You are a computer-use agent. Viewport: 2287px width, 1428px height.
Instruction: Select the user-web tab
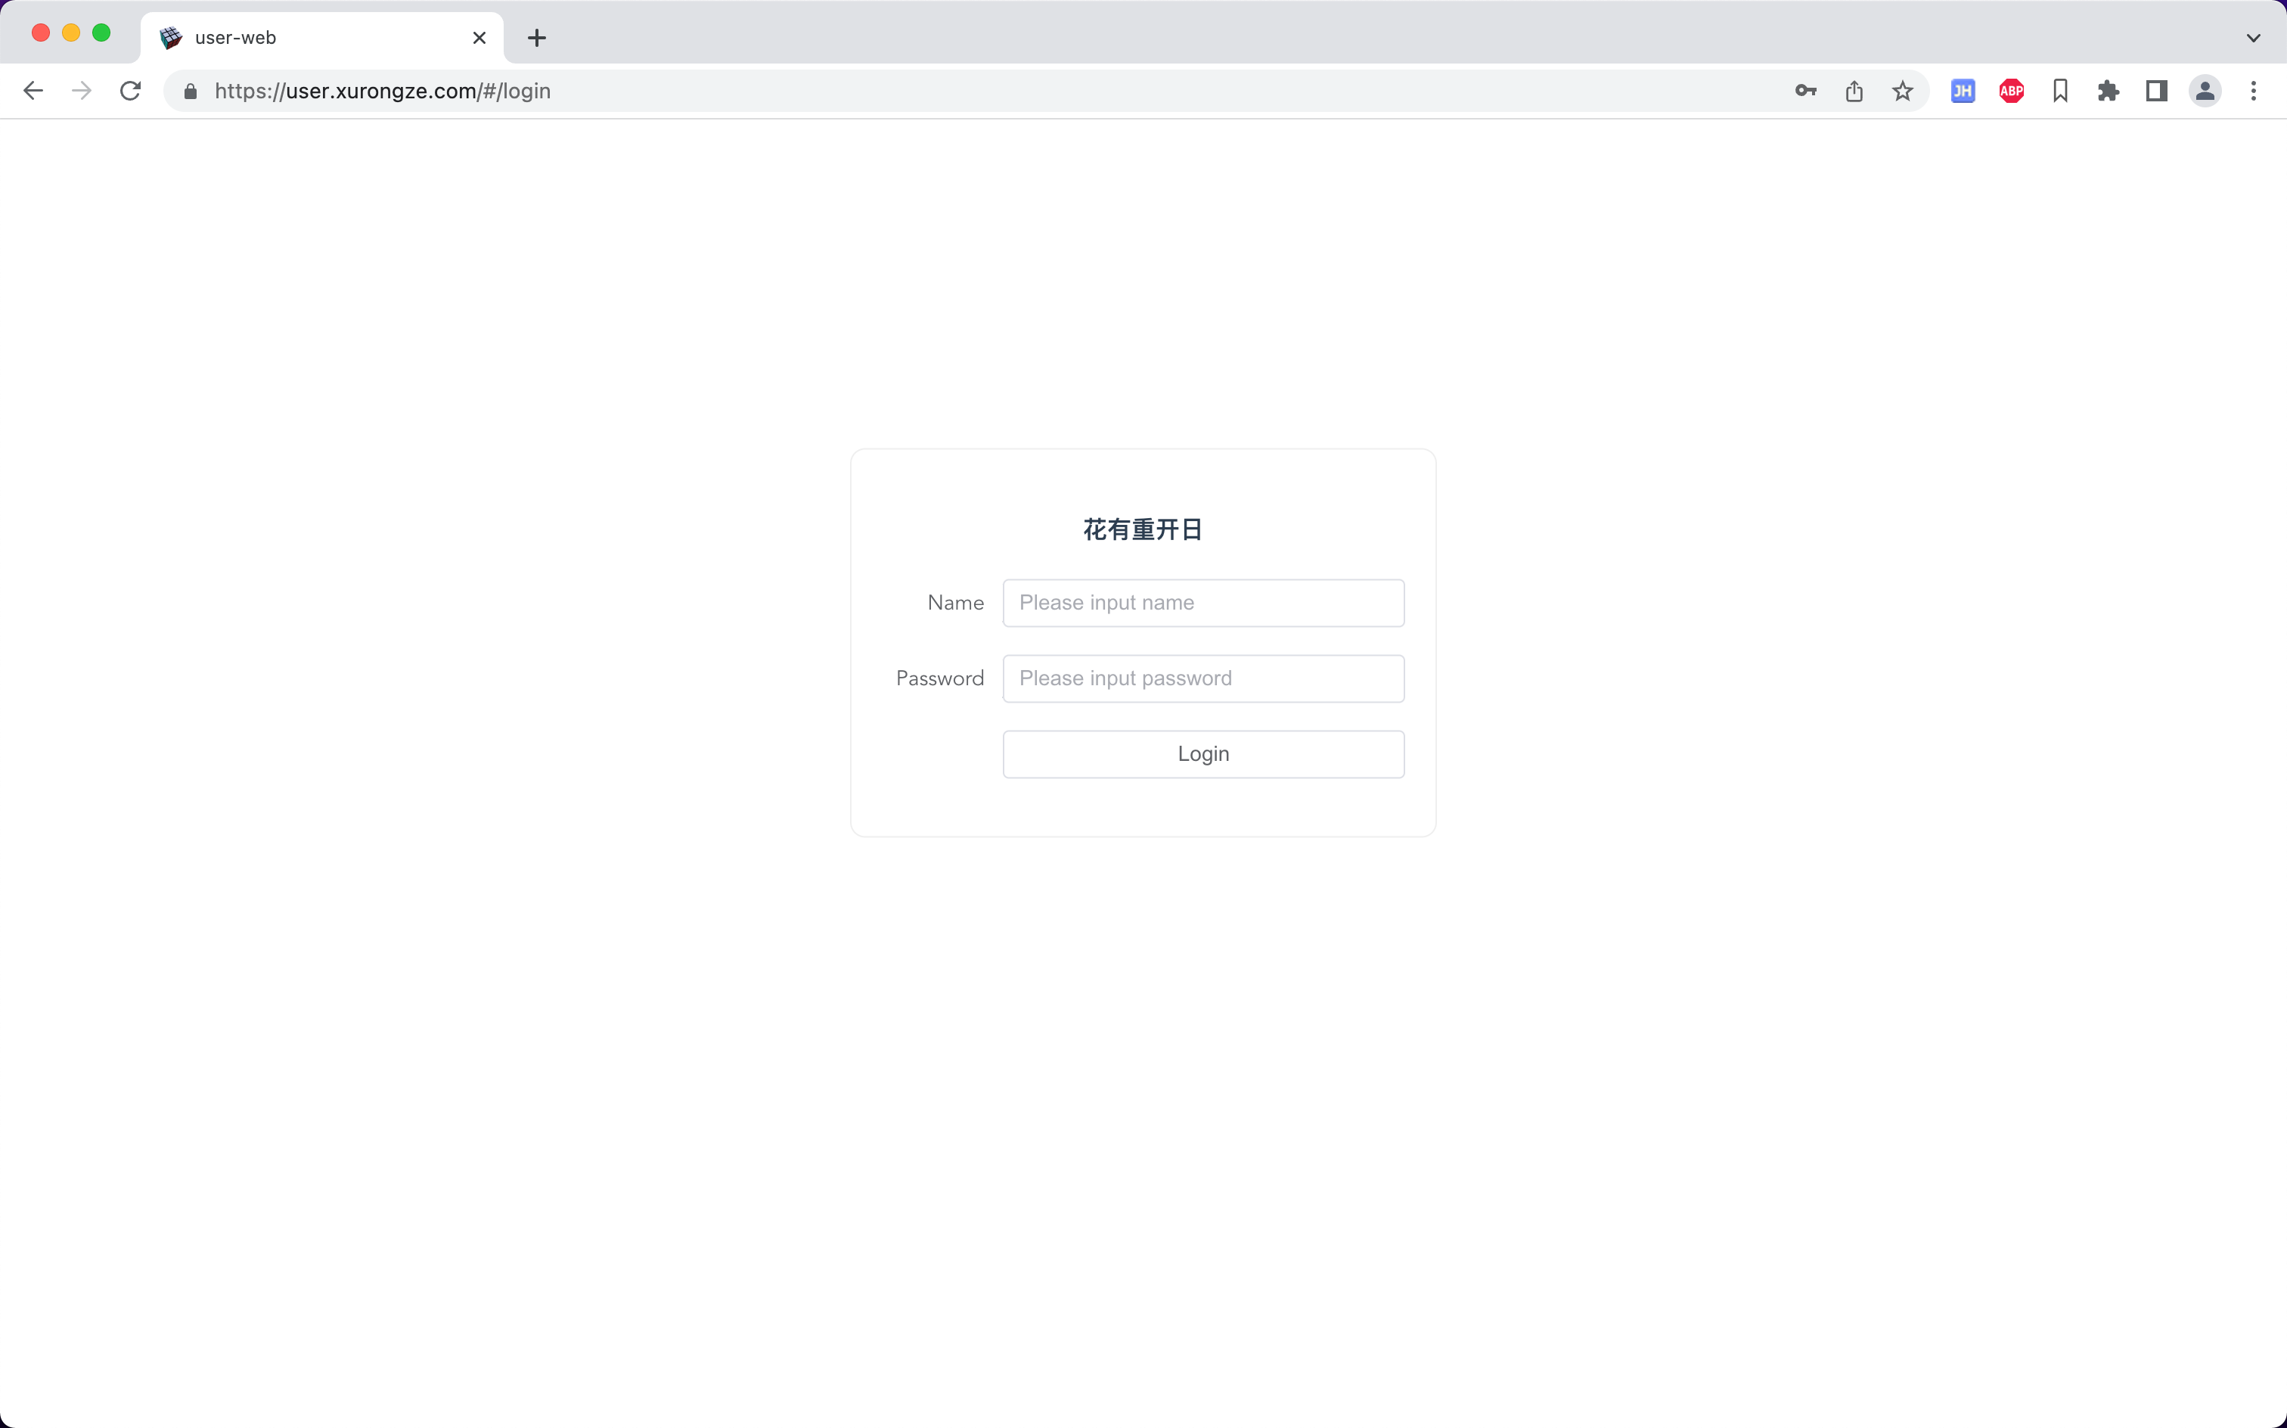[x=322, y=38]
